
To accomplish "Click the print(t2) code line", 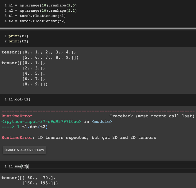I will (18, 41).
